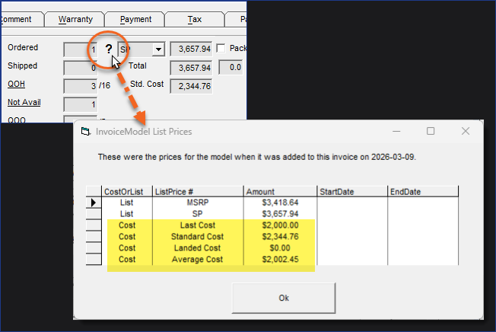
Task: Open the Payment tab
Action: coord(135,18)
